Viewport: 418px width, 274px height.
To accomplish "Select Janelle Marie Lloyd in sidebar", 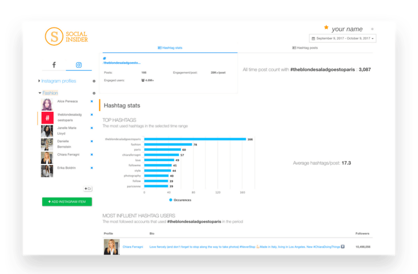I will [x=67, y=131].
